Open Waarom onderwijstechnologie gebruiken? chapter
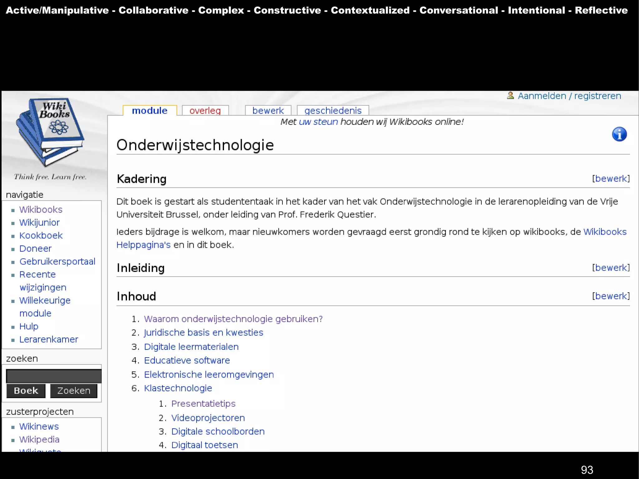 click(233, 319)
